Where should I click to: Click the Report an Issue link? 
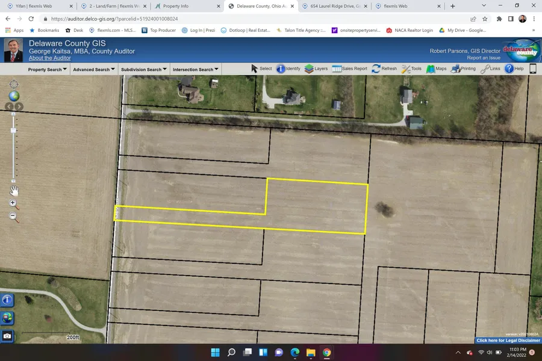coord(484,58)
